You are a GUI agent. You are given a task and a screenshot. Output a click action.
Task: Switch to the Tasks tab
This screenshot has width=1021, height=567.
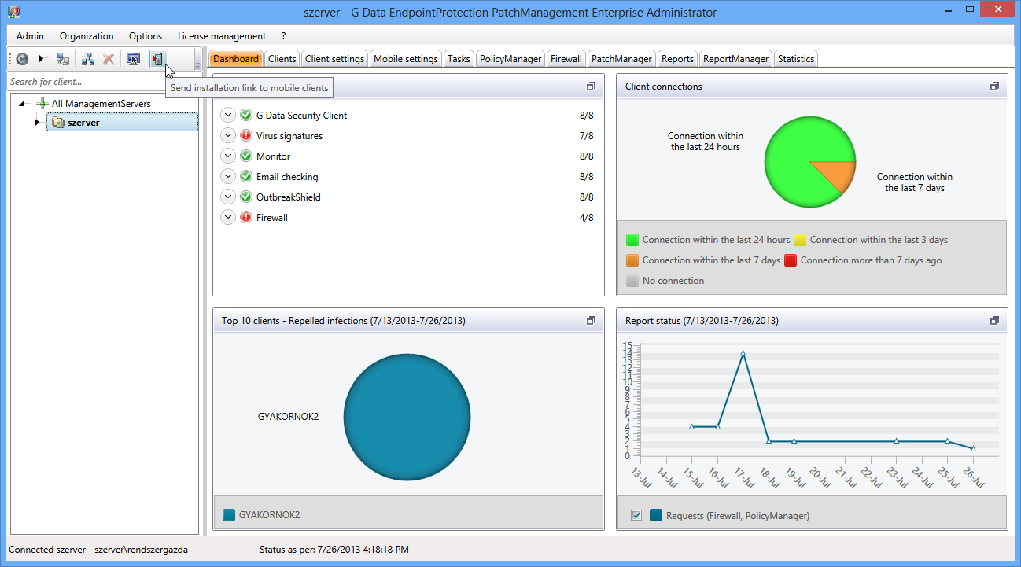click(x=459, y=59)
